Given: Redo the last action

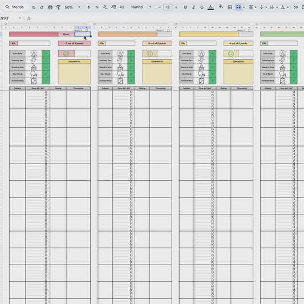Looking at the screenshot, I should tap(42, 7).
